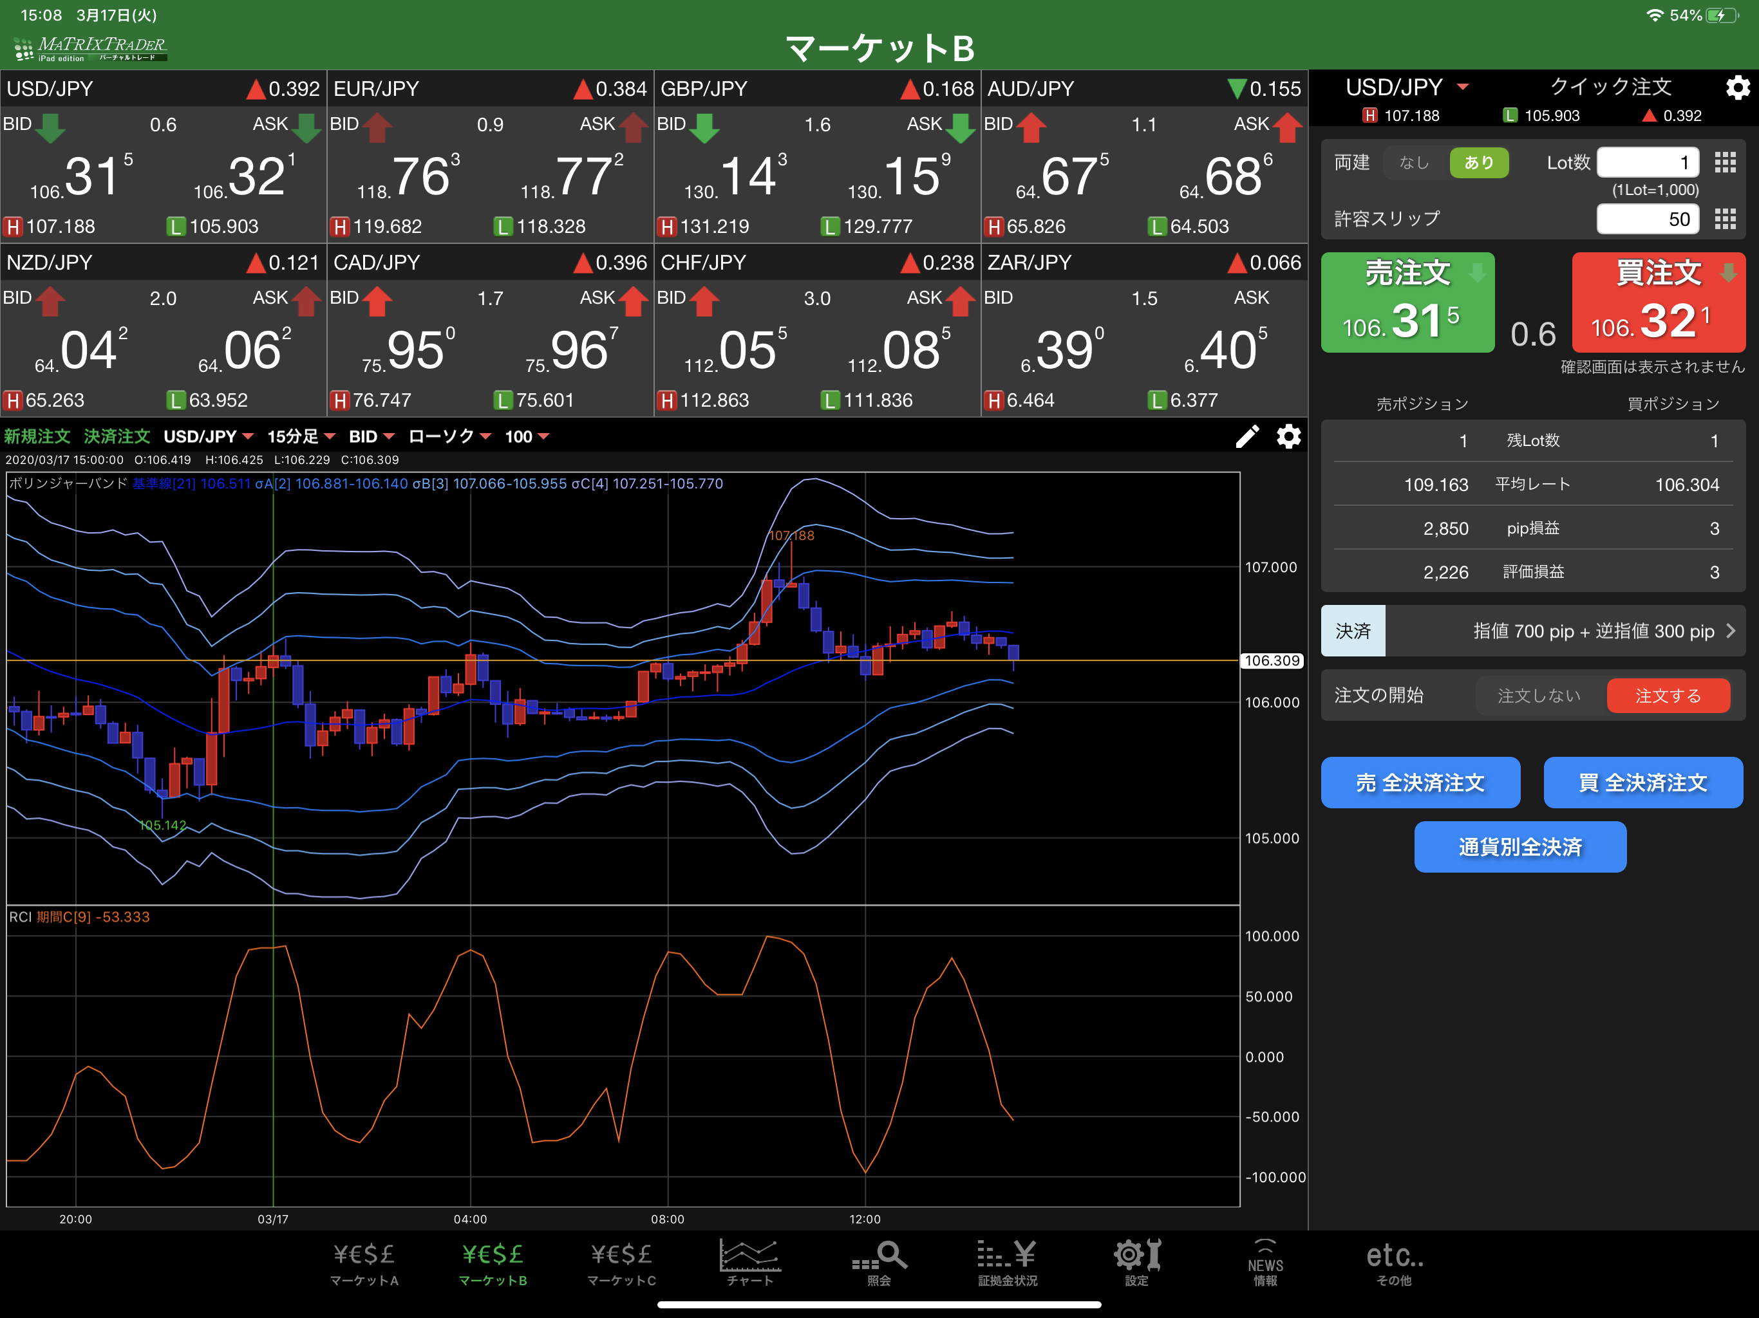The image size is (1759, 1318).
Task: Click the 106.309 current price marker
Action: click(x=1272, y=660)
